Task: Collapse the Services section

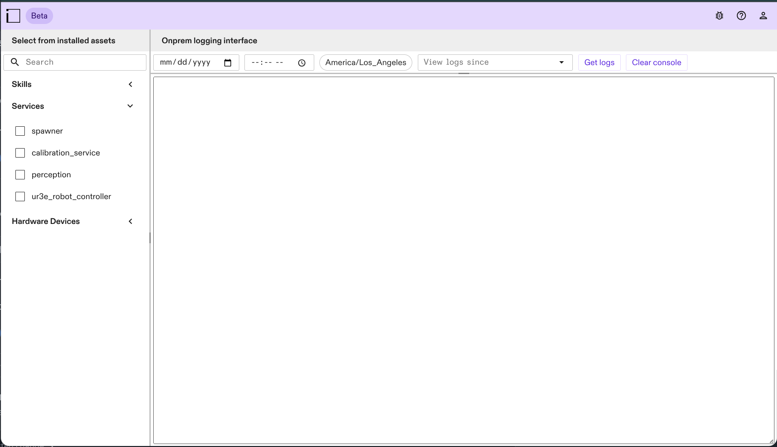Action: point(130,106)
